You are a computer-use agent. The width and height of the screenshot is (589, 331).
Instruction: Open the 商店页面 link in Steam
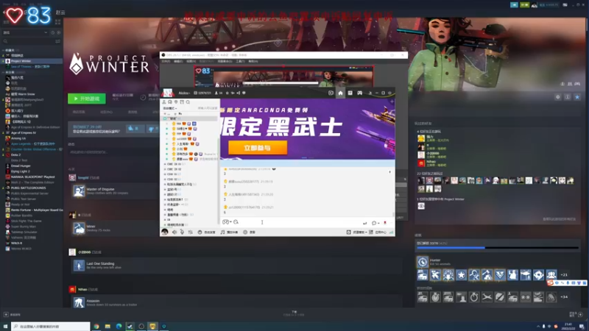(x=79, y=113)
